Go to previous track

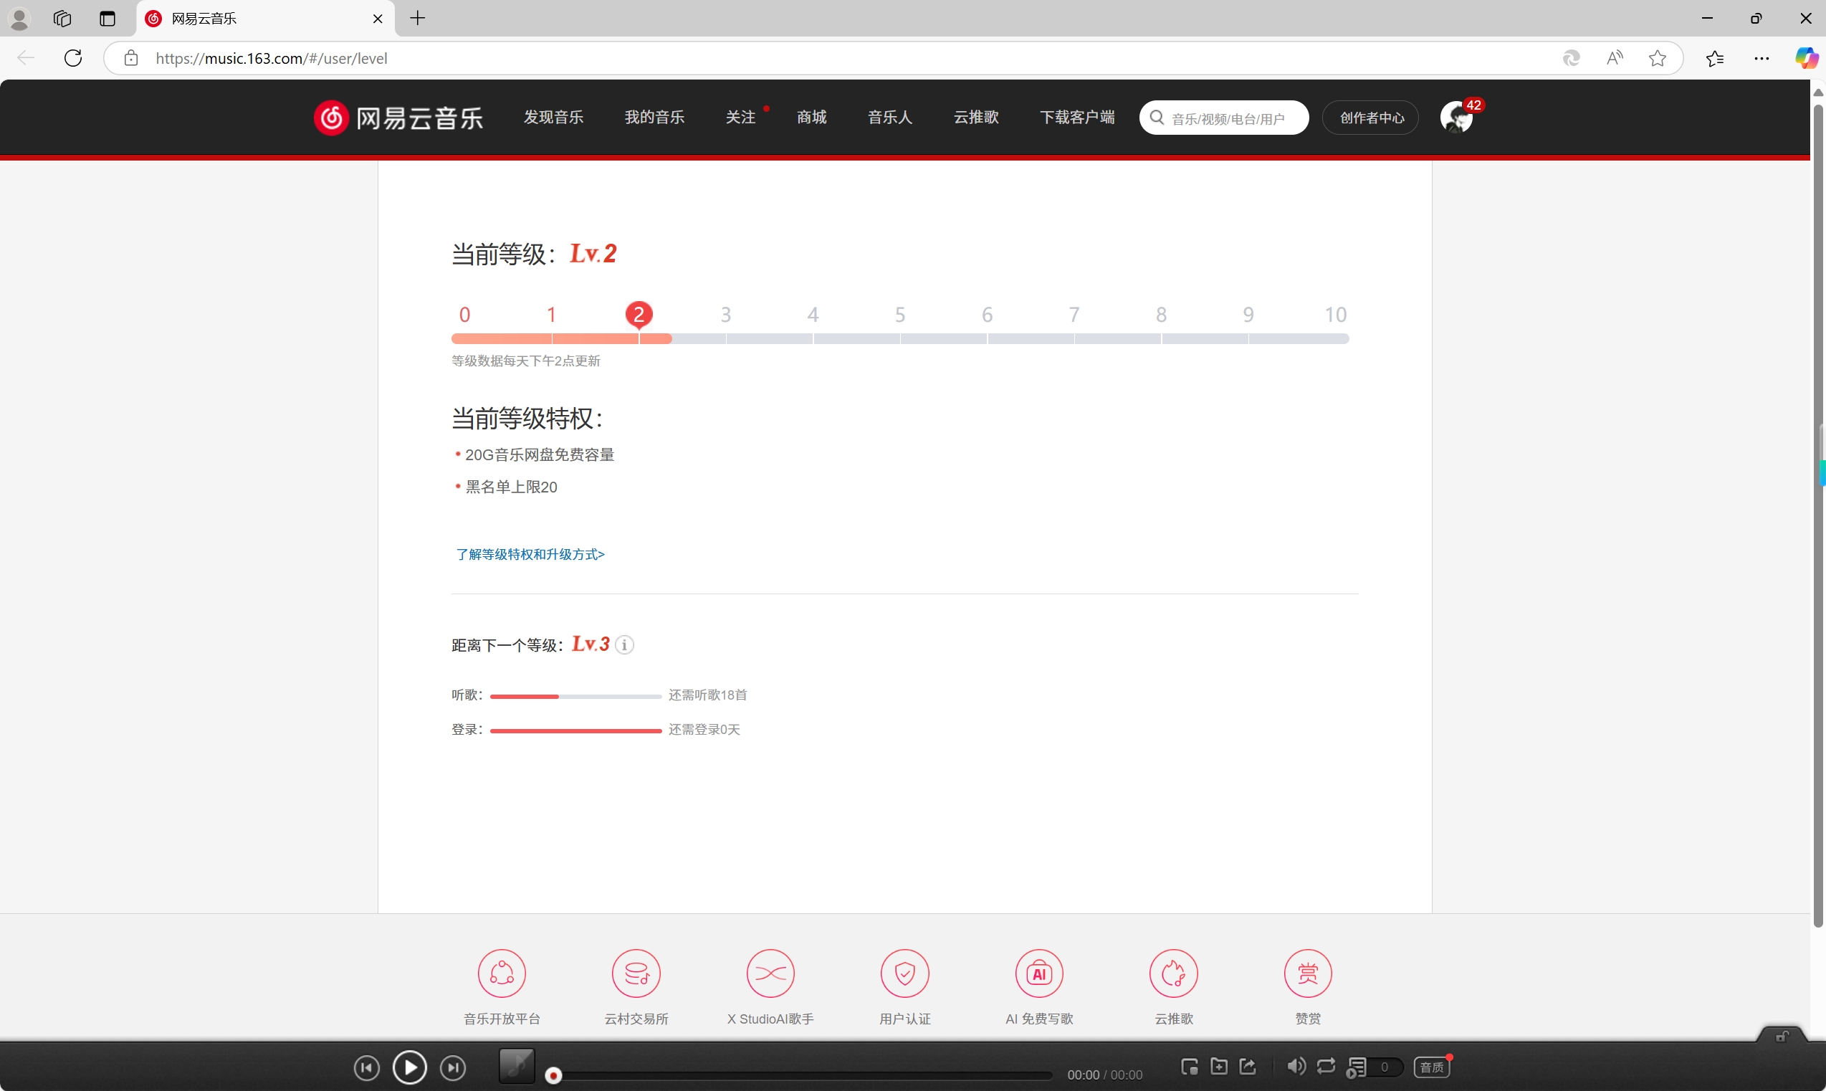click(366, 1067)
